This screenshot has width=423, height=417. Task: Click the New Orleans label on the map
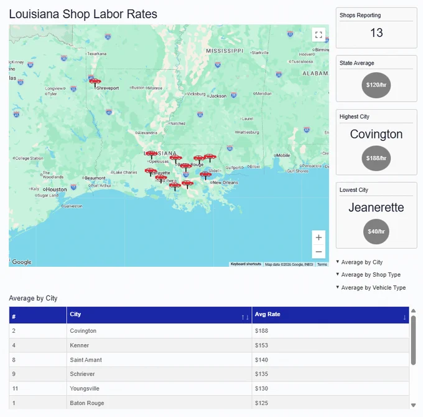[225, 183]
